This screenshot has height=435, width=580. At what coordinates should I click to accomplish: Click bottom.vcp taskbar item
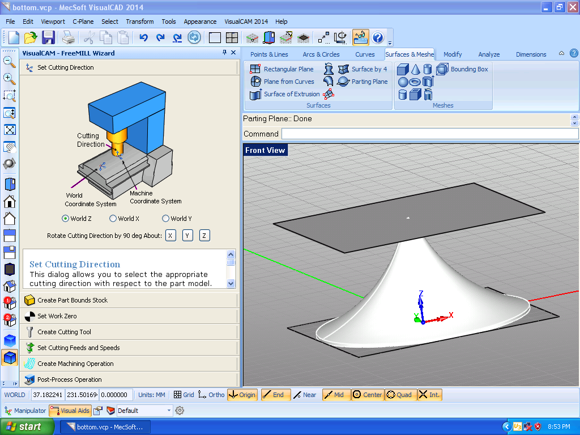point(105,427)
